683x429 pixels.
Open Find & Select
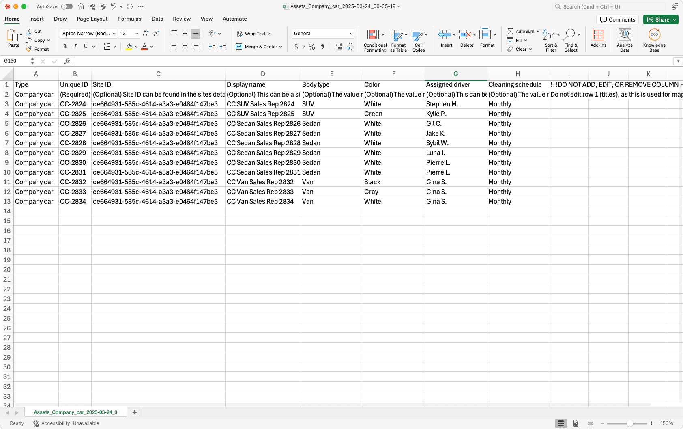[x=571, y=39]
